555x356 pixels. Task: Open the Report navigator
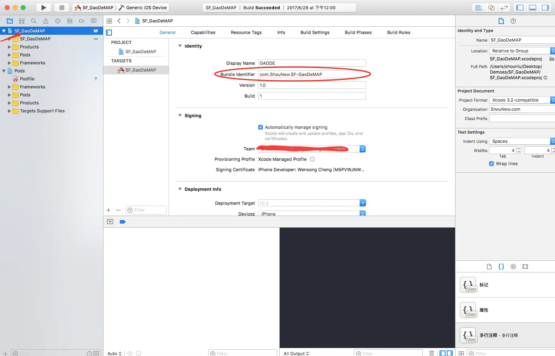pos(93,21)
